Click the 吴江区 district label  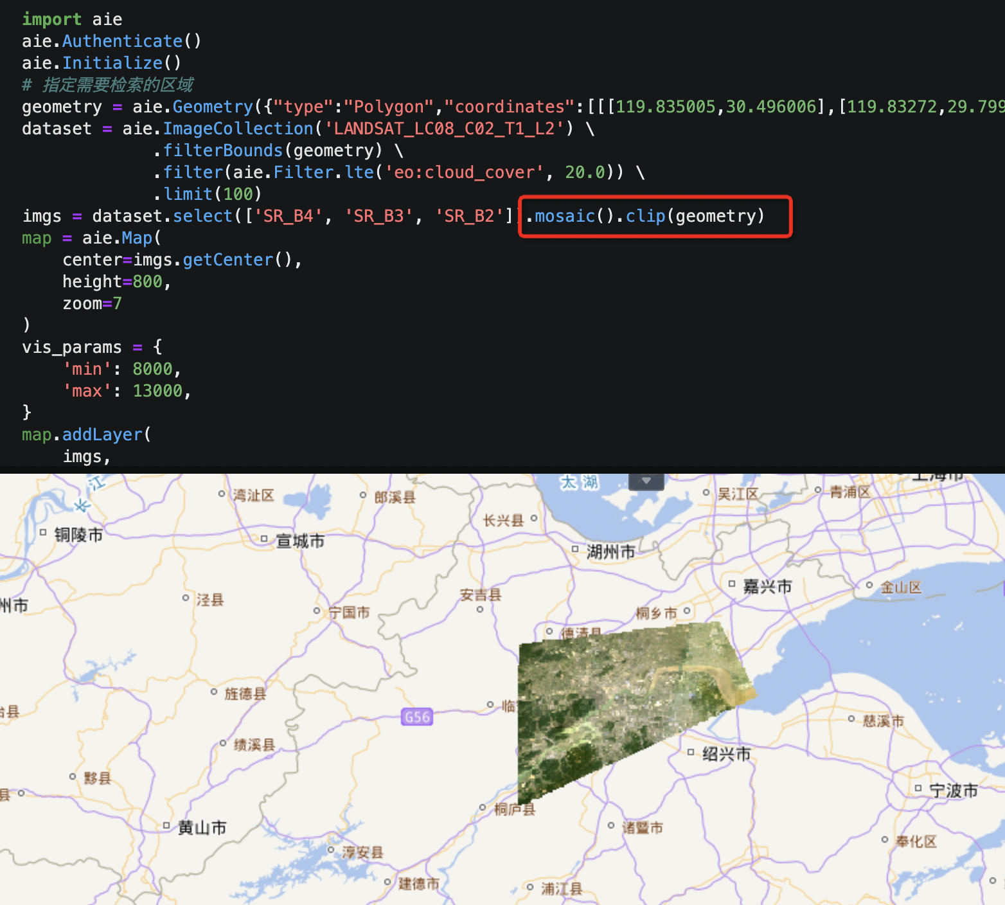point(738,494)
